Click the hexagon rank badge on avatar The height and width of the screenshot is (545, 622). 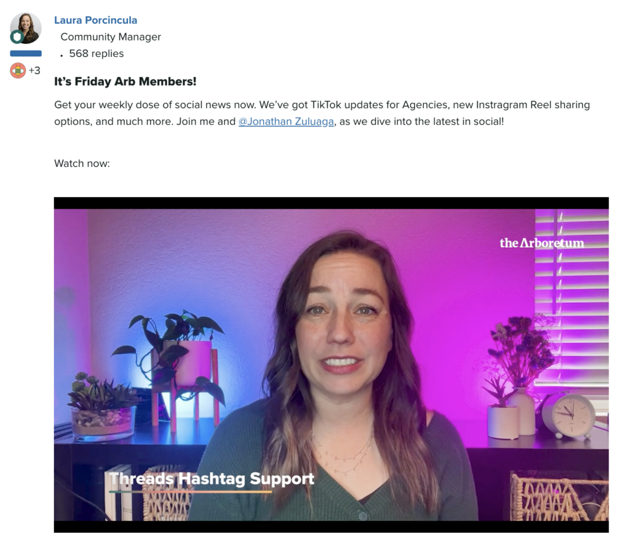[x=16, y=37]
